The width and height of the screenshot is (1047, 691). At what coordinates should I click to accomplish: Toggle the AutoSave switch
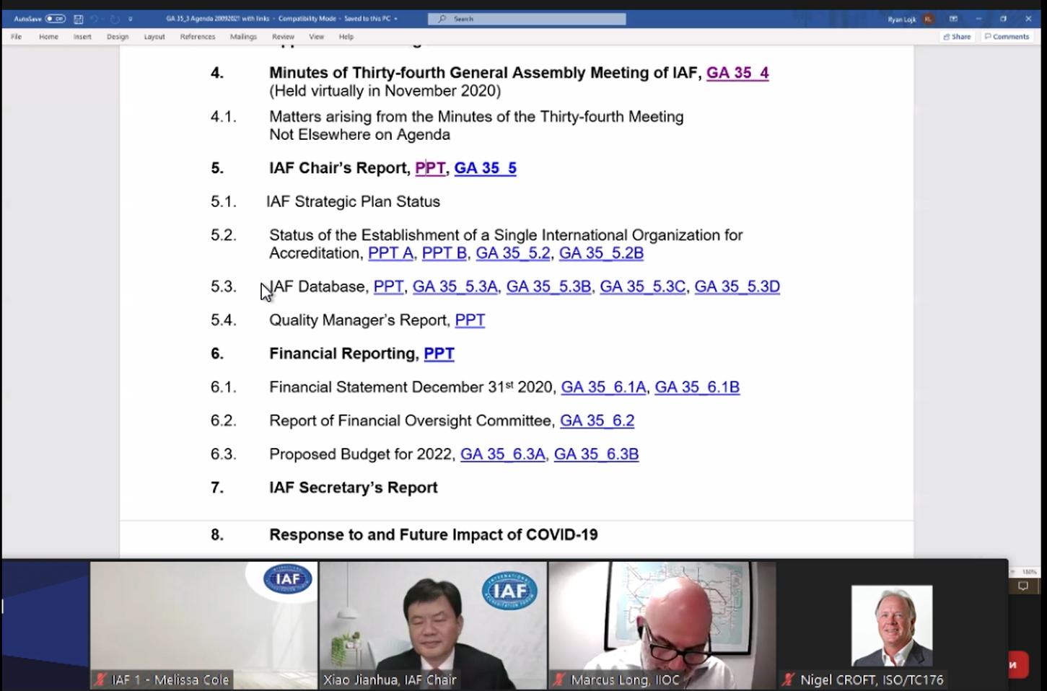55,19
